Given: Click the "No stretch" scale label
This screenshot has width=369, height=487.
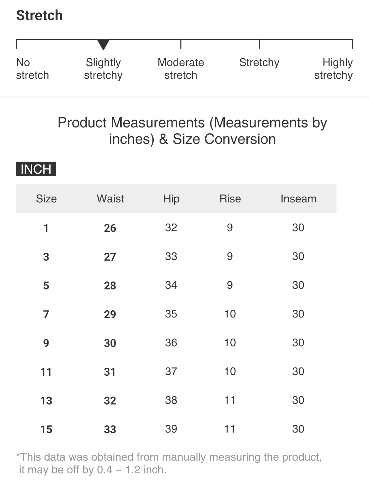Looking at the screenshot, I should click(x=32, y=69).
